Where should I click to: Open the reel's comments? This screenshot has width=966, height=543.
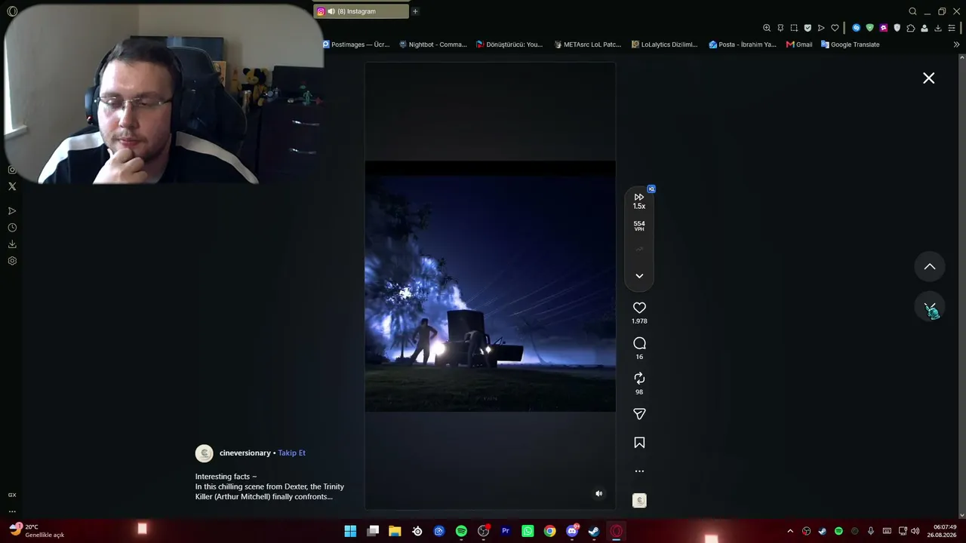coord(639,343)
